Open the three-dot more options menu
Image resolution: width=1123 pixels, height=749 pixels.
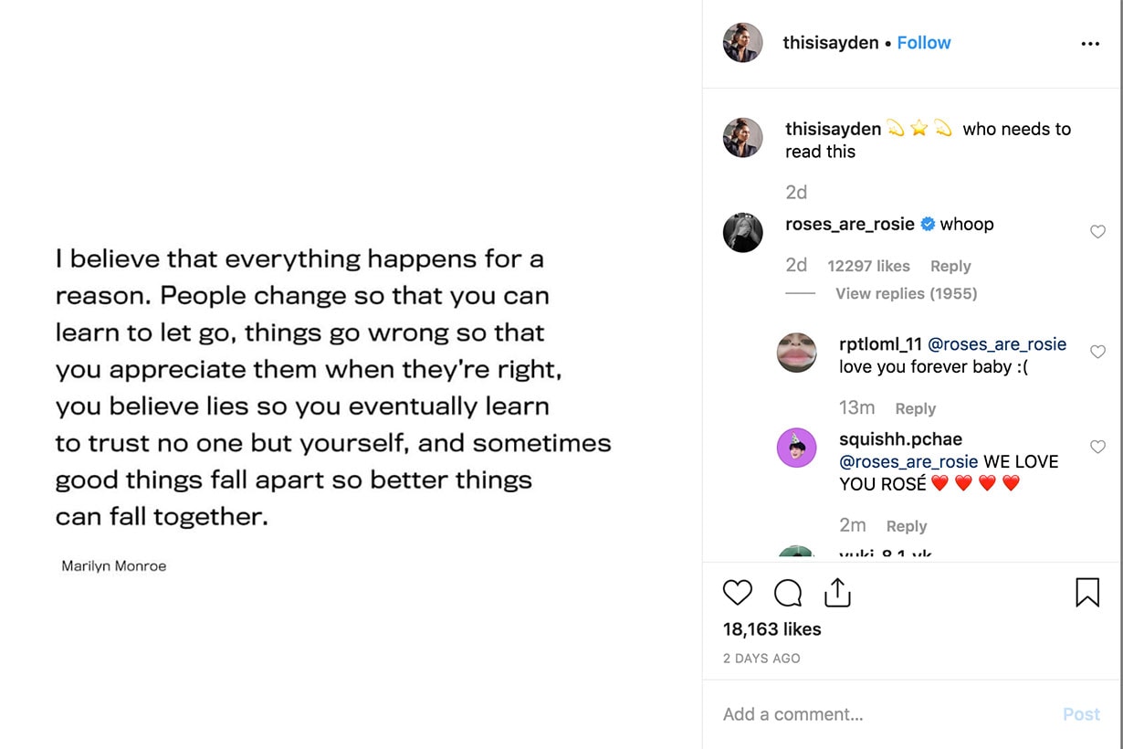click(x=1089, y=44)
